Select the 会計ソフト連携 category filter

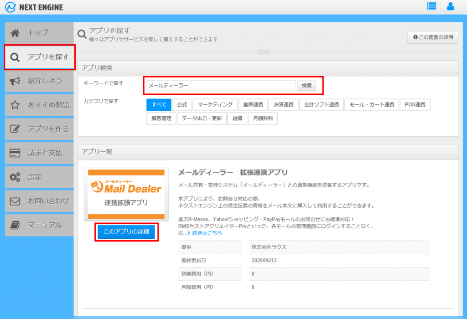click(322, 105)
